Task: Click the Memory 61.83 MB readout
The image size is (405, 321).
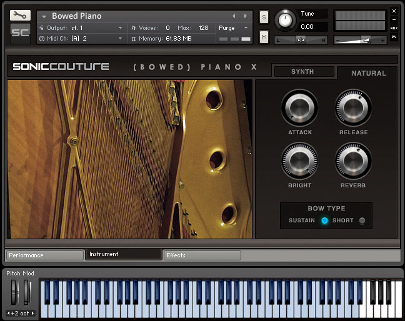Action: [x=179, y=39]
